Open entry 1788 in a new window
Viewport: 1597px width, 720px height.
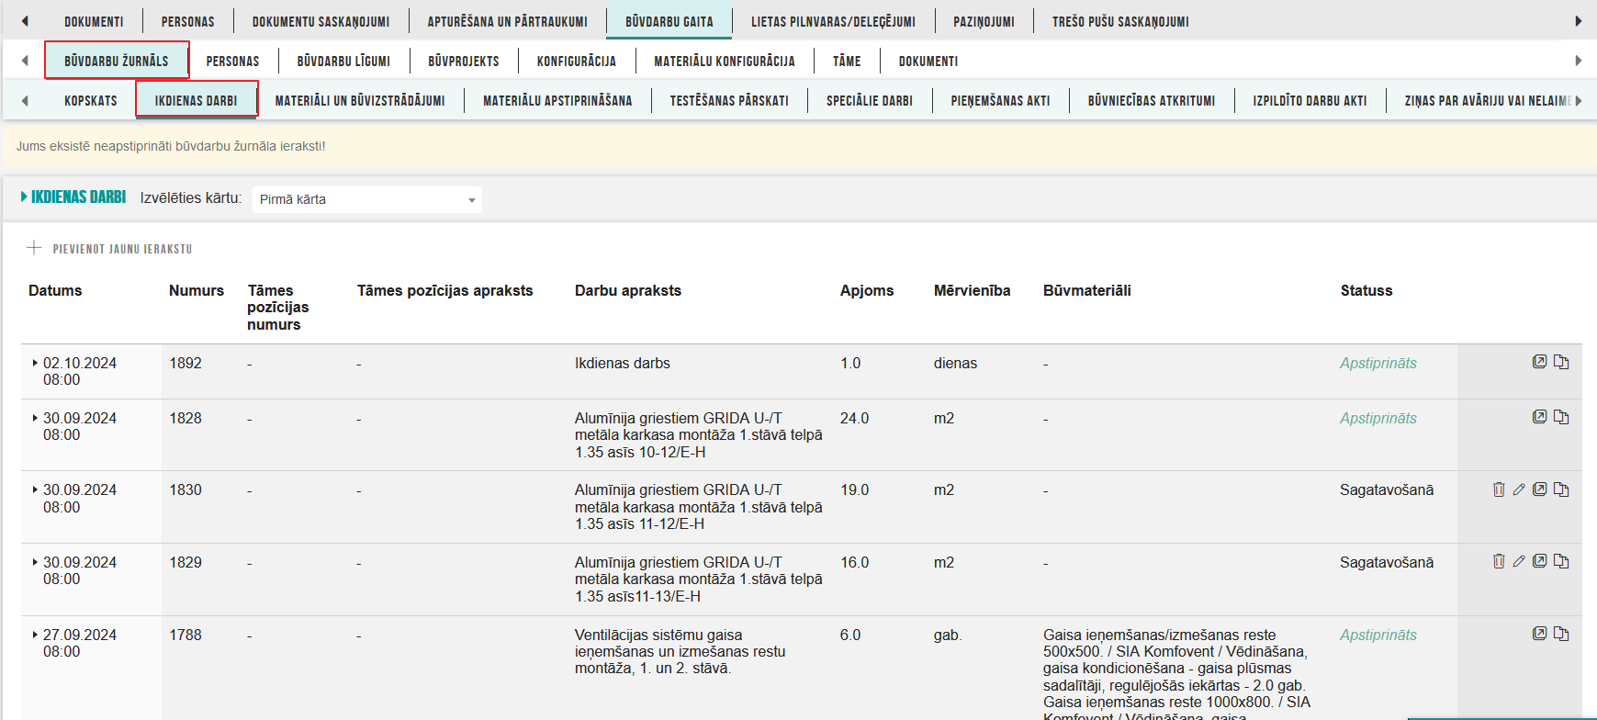coord(1540,634)
